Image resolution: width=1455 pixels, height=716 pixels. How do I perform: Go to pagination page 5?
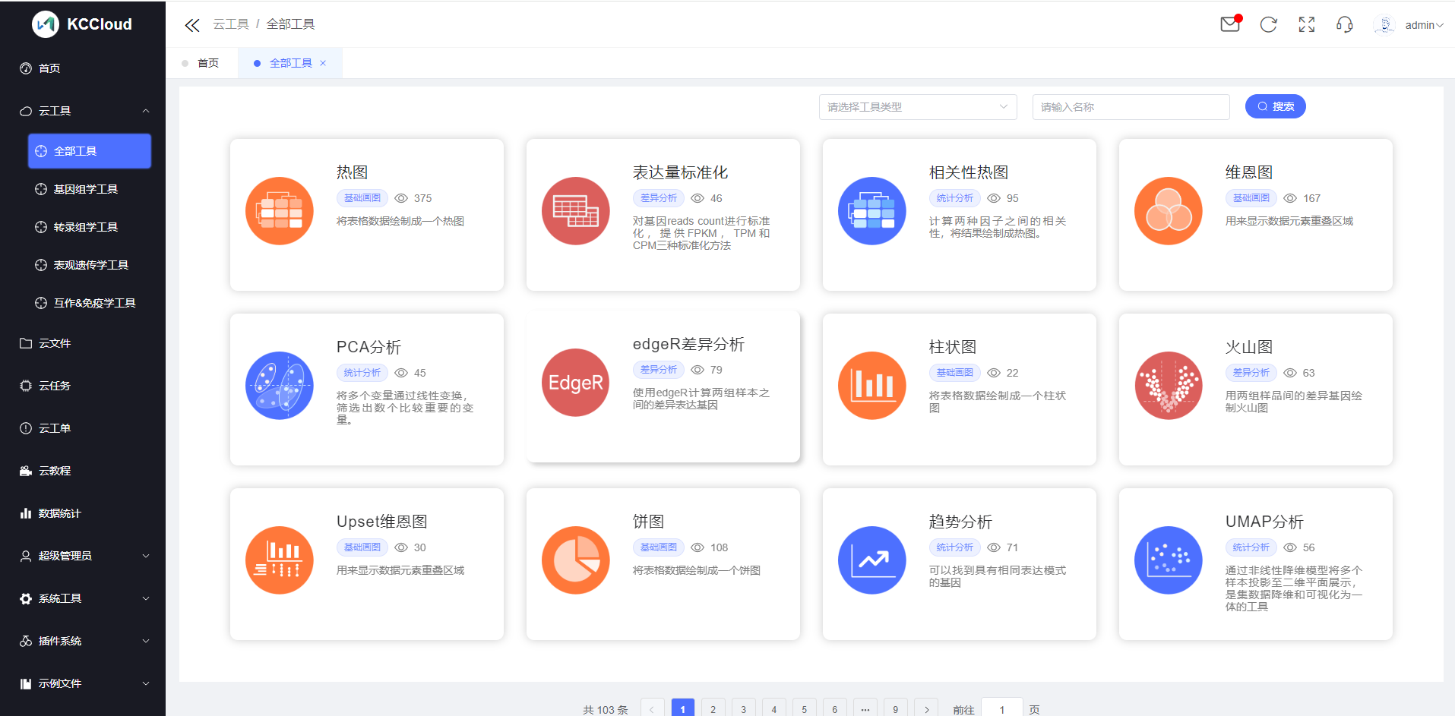point(804,709)
